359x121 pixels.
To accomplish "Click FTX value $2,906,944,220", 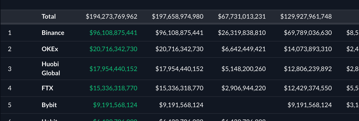I will click(244, 88).
